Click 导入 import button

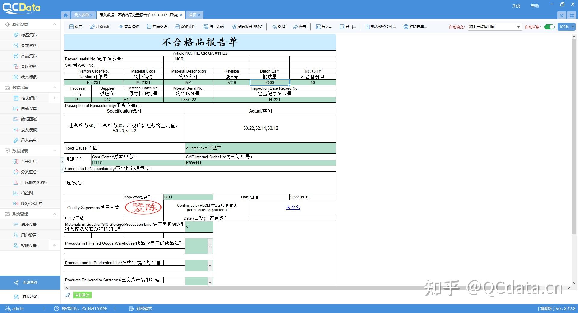click(x=324, y=27)
